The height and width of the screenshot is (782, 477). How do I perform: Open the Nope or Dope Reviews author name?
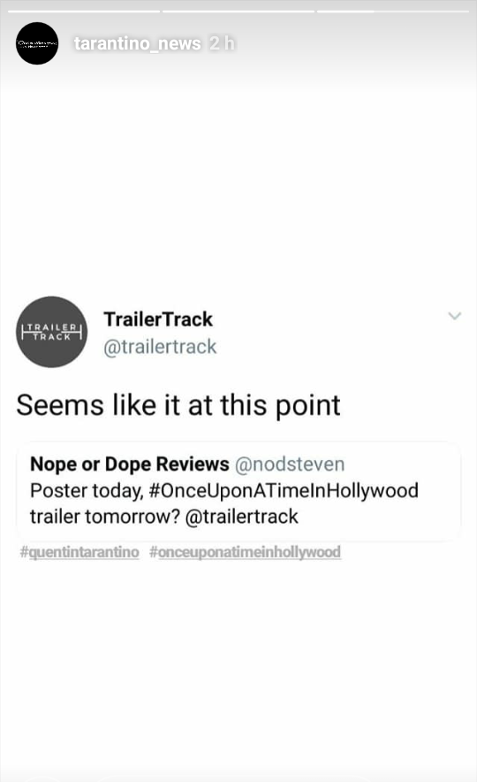(130, 464)
